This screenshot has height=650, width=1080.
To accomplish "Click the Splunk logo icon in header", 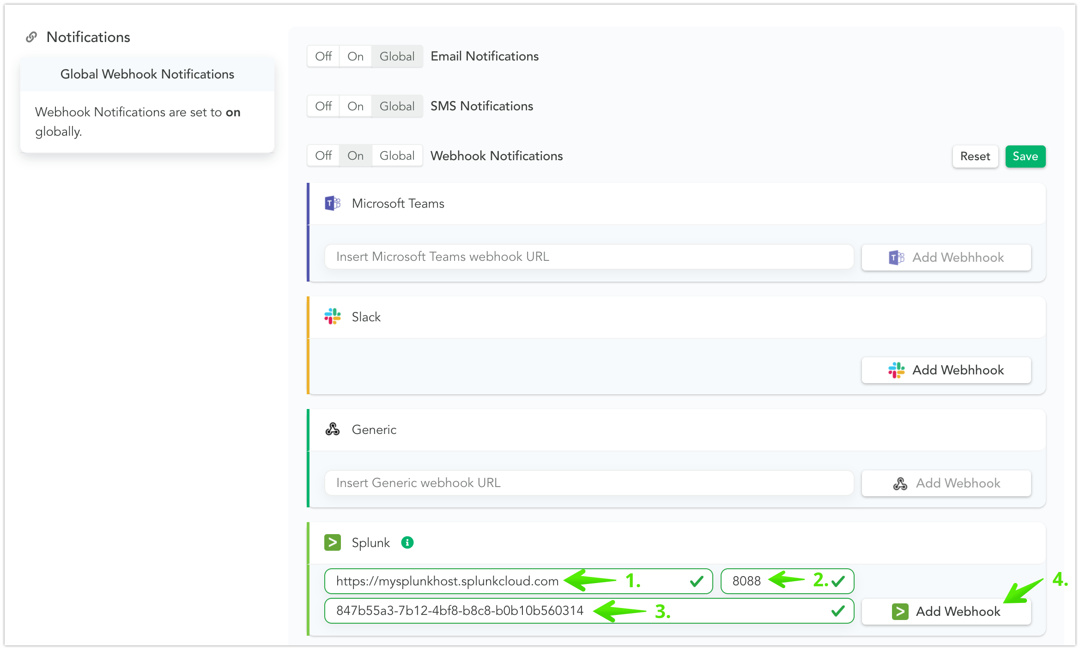I will [332, 542].
